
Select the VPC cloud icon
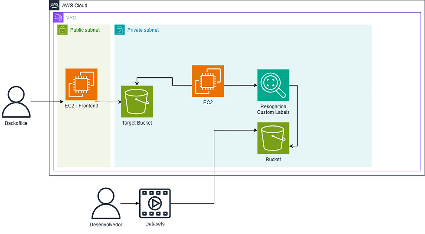(x=58, y=18)
